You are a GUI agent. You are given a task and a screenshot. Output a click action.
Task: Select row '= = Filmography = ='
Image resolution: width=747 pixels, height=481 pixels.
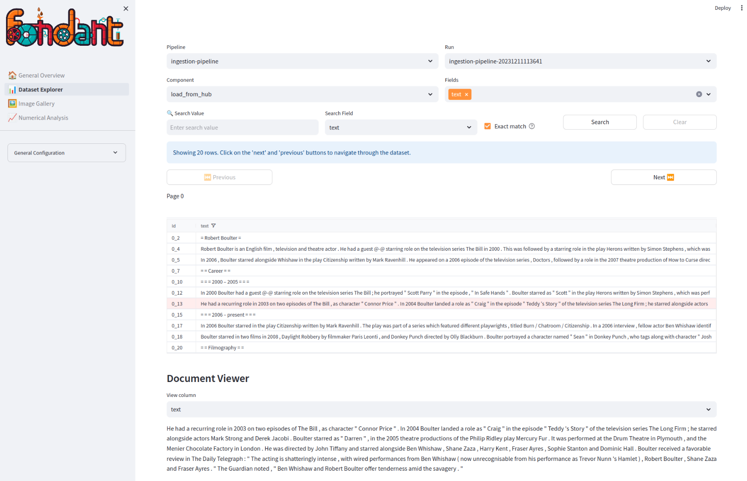pos(441,348)
